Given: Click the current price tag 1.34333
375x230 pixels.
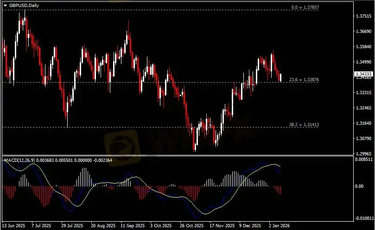Looking at the screenshot, I should (x=363, y=74).
